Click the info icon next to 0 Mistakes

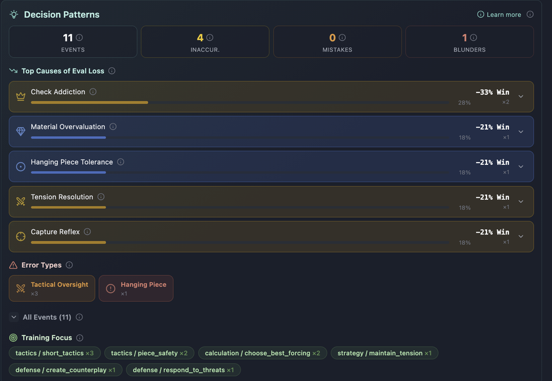pos(342,37)
